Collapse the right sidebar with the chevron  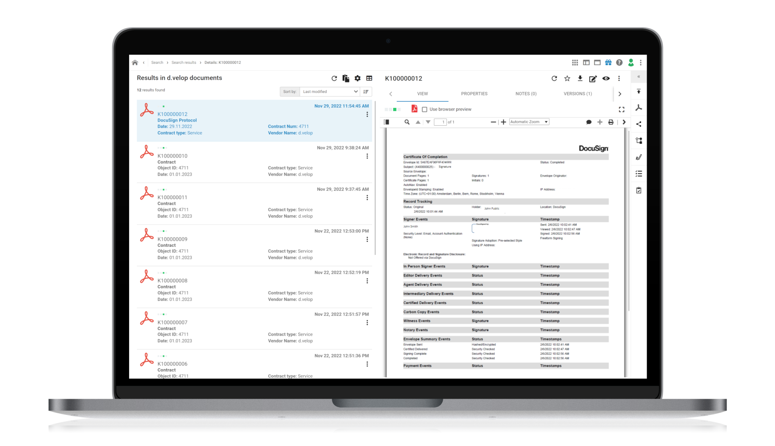click(x=638, y=76)
